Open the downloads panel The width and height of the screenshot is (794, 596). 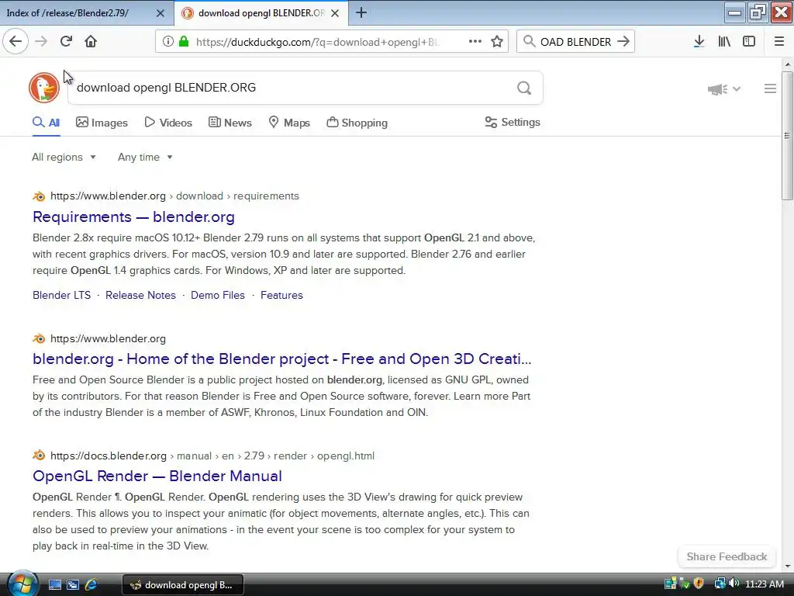point(699,42)
